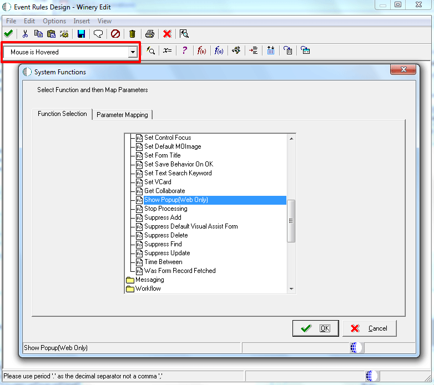Click the red f(B) business function icon
Screen dimensions: 434x385
[x=201, y=50]
